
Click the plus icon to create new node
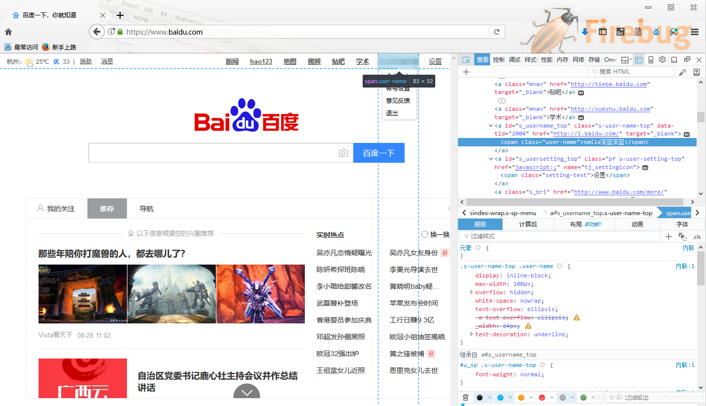[x=466, y=72]
